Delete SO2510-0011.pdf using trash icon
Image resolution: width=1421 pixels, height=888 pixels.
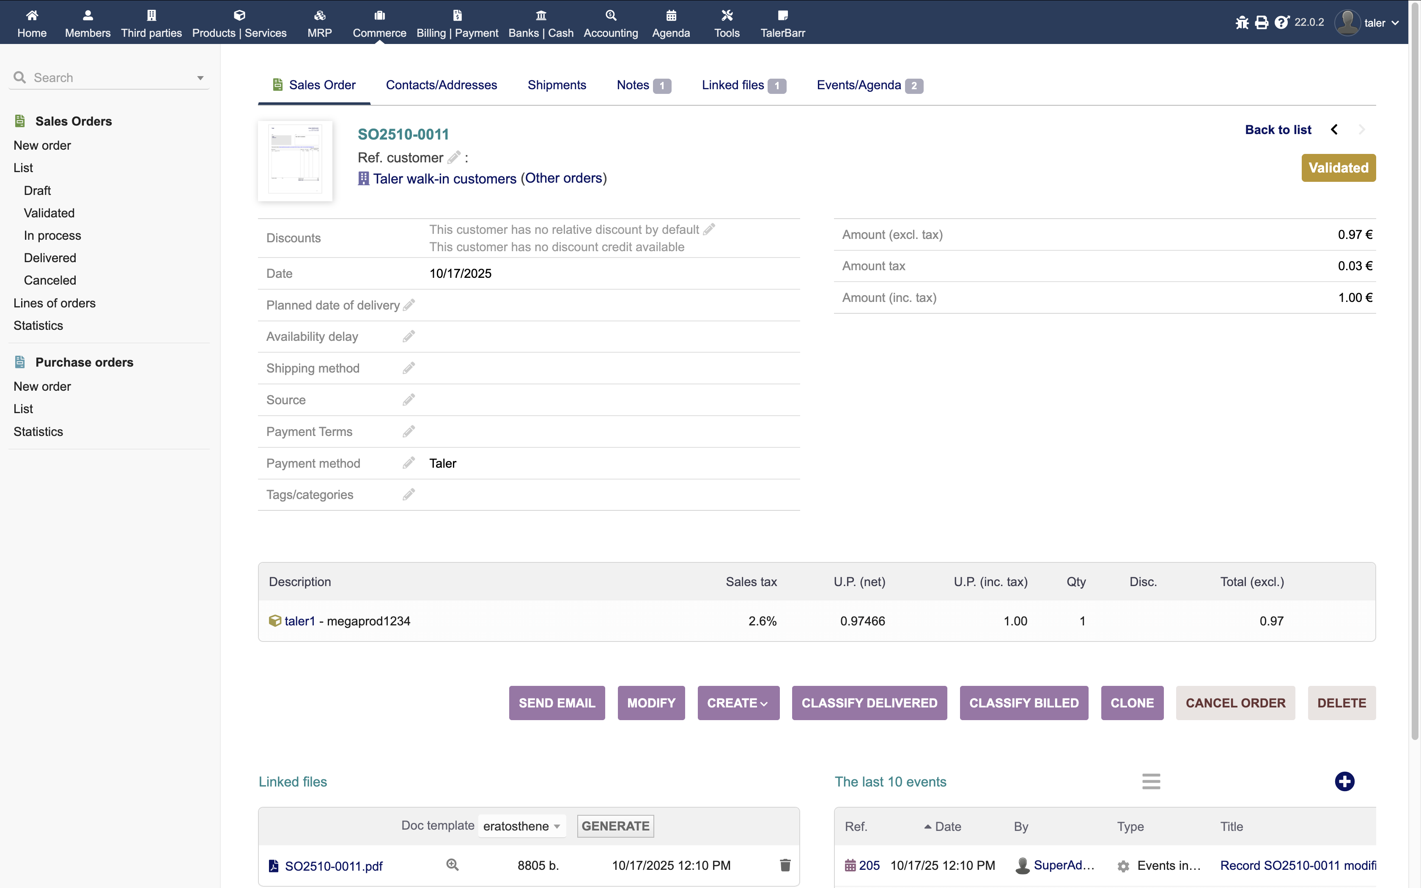[785, 865]
